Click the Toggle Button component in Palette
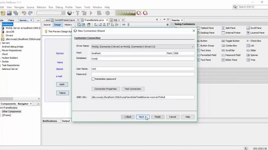Image resolution: width=268 pixels, height=150 pixels. click(231, 41)
